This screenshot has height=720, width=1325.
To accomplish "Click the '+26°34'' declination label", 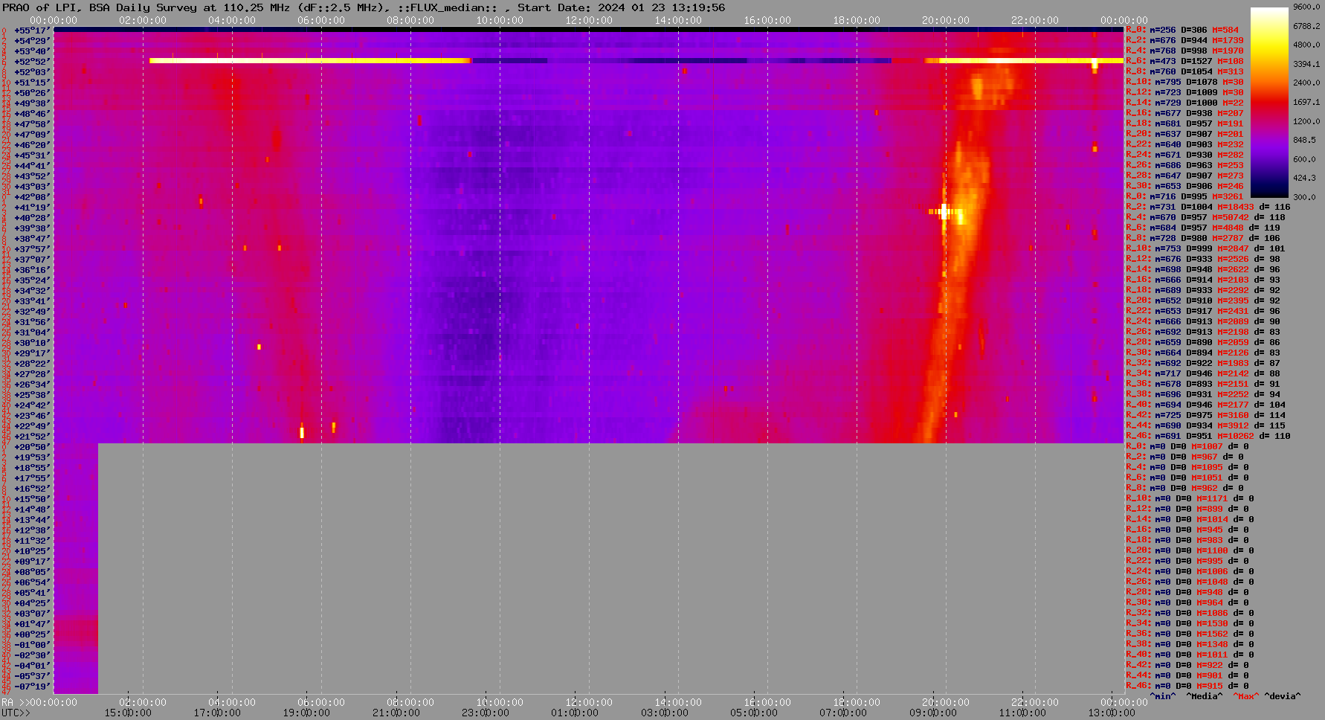I will (x=32, y=385).
